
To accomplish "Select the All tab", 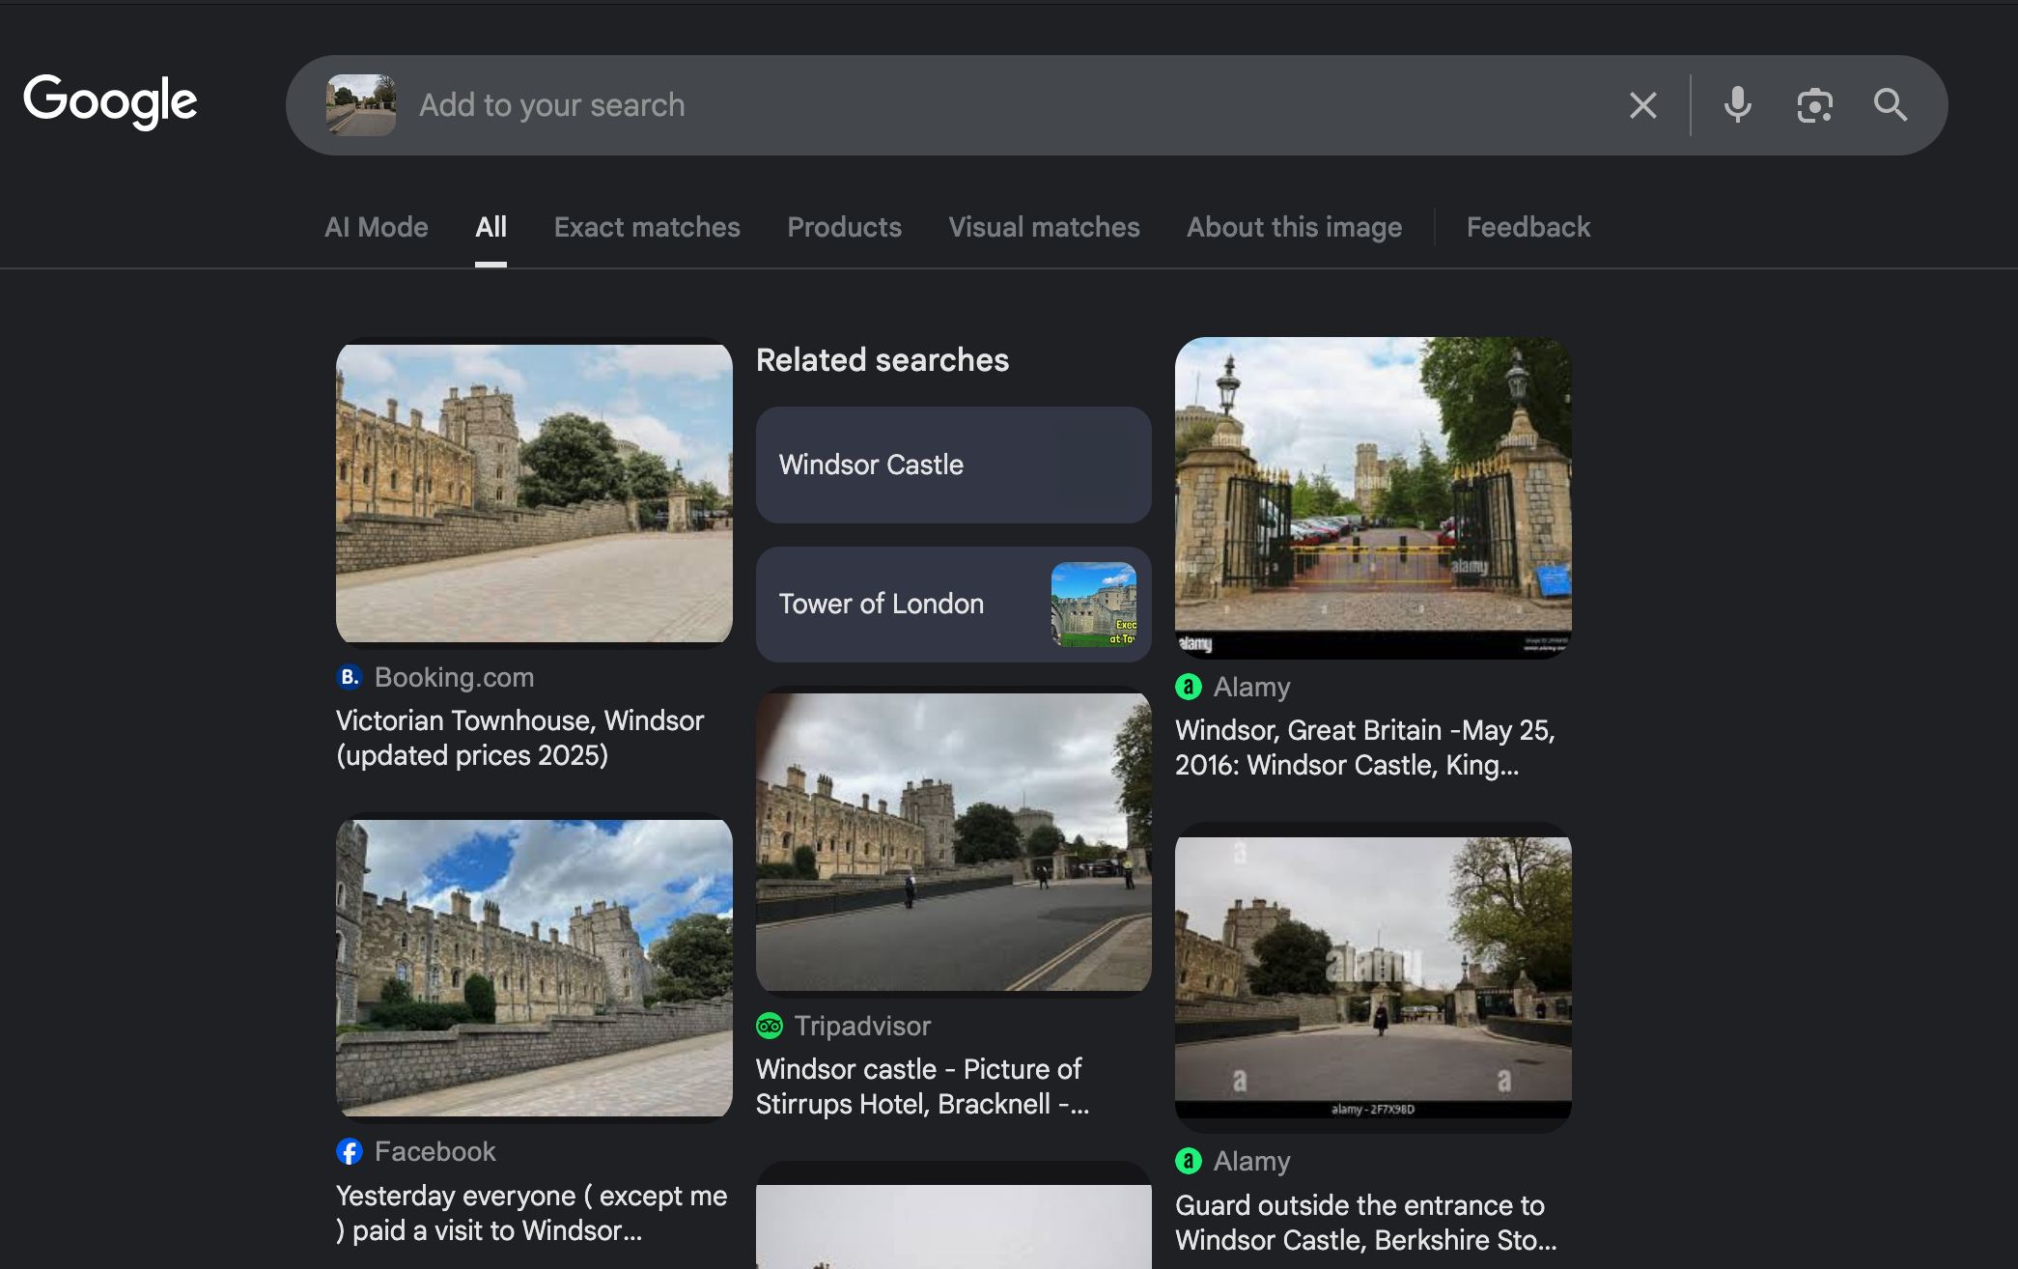I will pyautogui.click(x=490, y=227).
